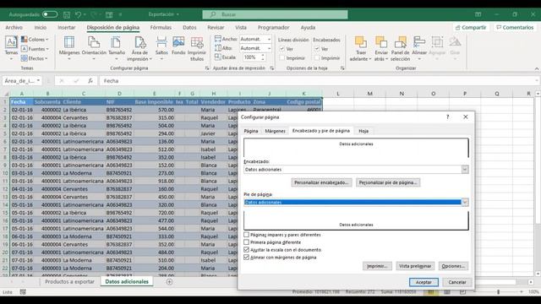
Task: Open the Comentarios pane
Action: tap(515, 27)
